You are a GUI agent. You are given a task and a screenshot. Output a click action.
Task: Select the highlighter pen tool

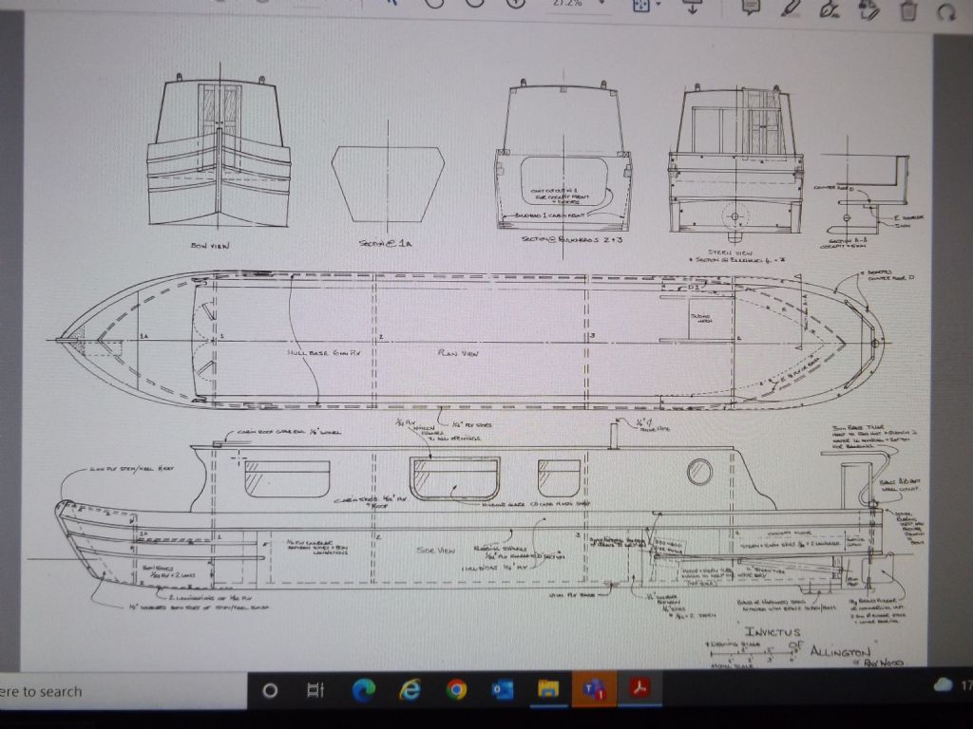pyautogui.click(x=790, y=8)
